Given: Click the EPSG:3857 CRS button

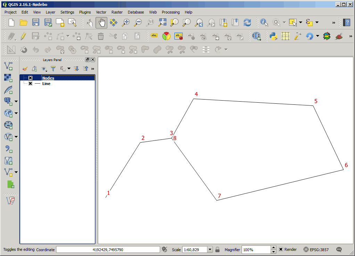Looking at the screenshot, I should coord(317,249).
